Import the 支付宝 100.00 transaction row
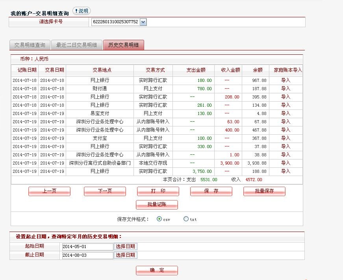The image size is (343, 280). 286,138
